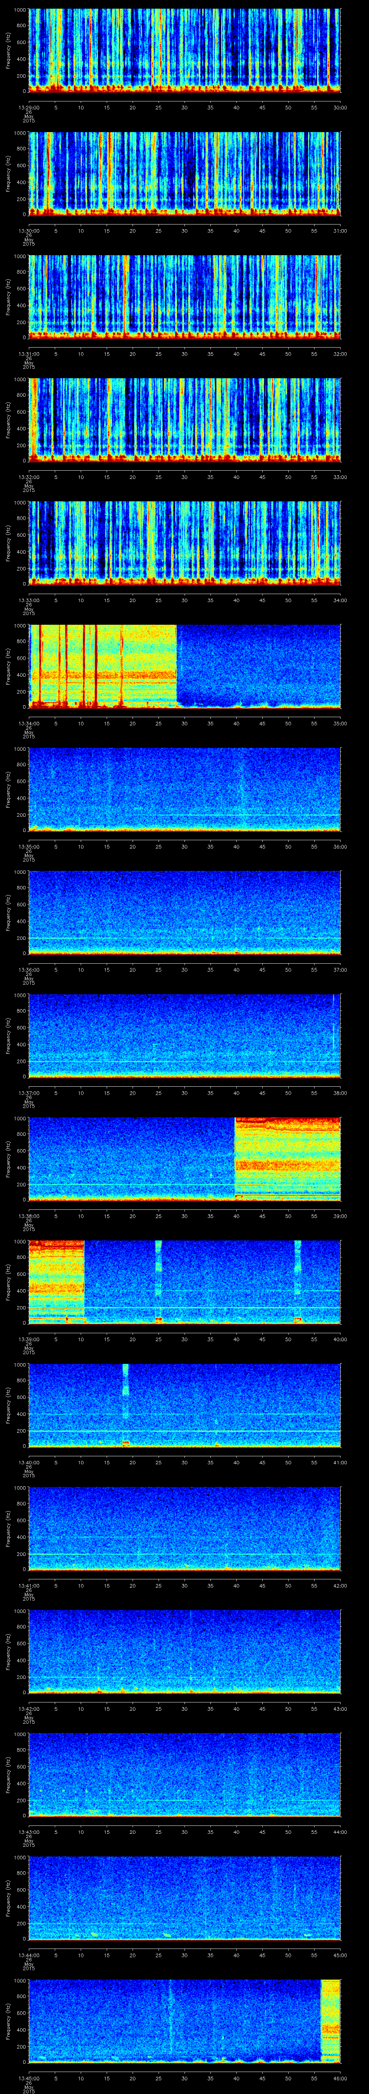This screenshot has width=369, height=2094.
Task: Click the red block starting the 13:39:00 spectrogram
Action: (57, 1282)
